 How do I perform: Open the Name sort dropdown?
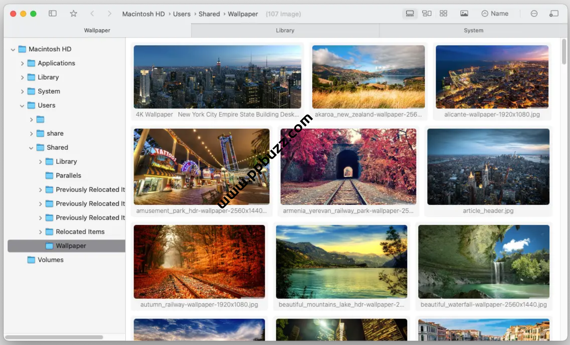point(495,14)
